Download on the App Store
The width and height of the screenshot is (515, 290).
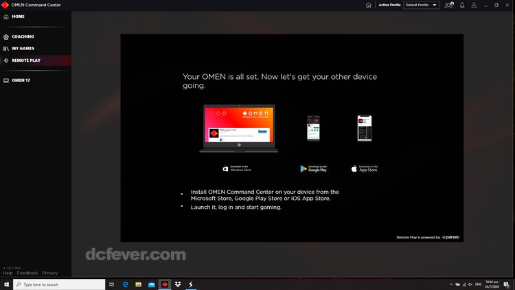(x=364, y=168)
